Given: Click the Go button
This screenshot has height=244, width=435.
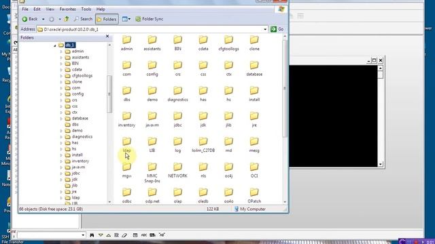Looking at the screenshot, I should pos(277,29).
